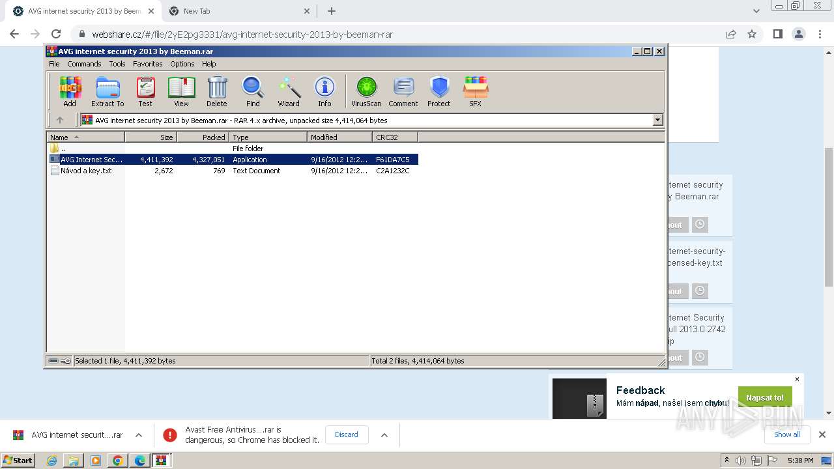Click the key icon in status bar
Image resolution: width=834 pixels, height=469 pixels.
click(x=66, y=361)
